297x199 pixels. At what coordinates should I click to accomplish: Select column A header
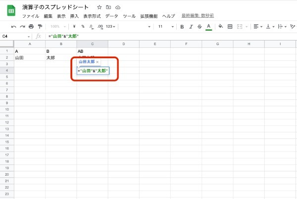pyautogui.click(x=30, y=44)
